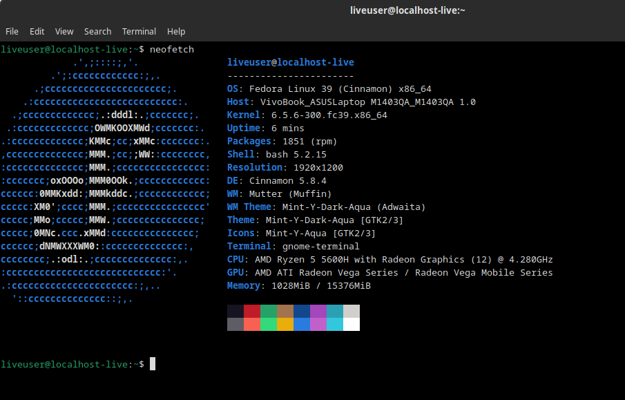Open the View menu
The height and width of the screenshot is (400, 625).
pos(64,31)
